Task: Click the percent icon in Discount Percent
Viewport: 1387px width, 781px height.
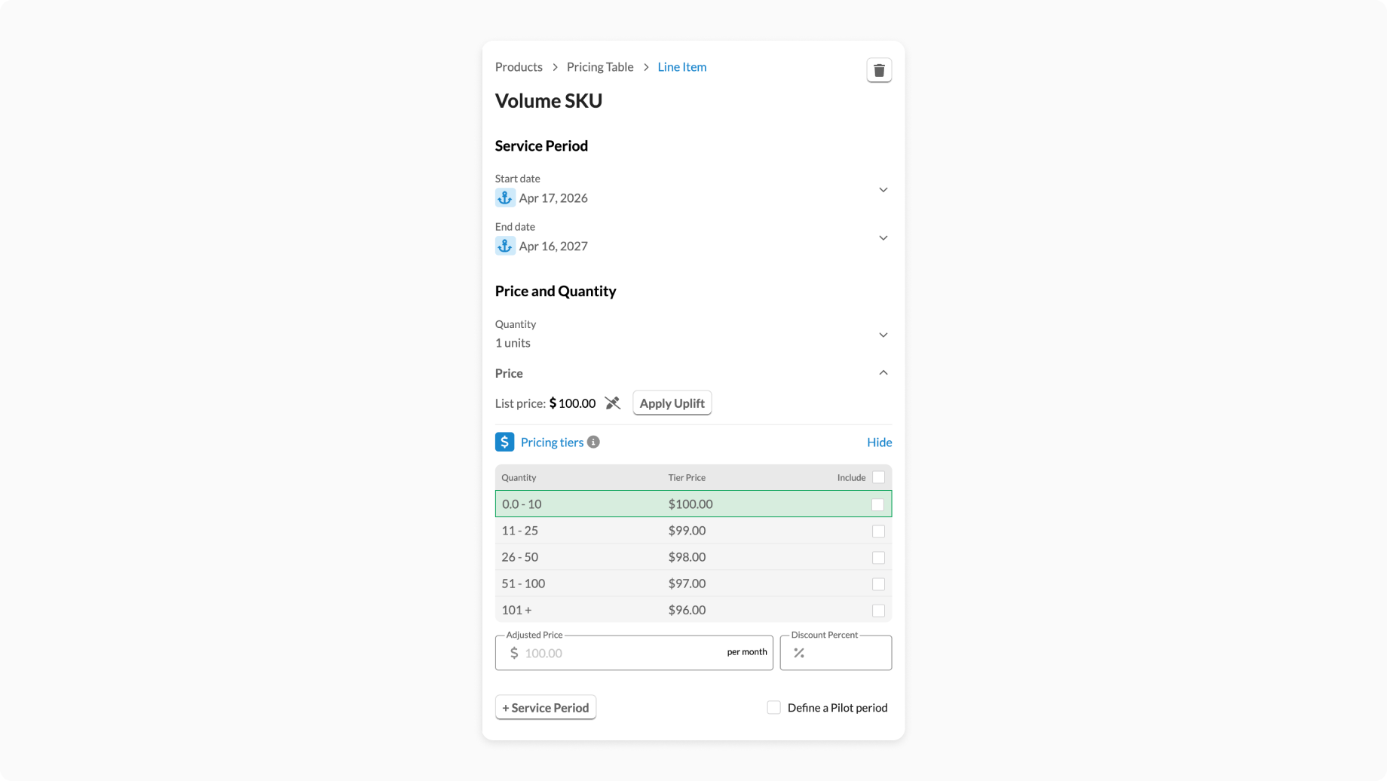Action: tap(799, 653)
